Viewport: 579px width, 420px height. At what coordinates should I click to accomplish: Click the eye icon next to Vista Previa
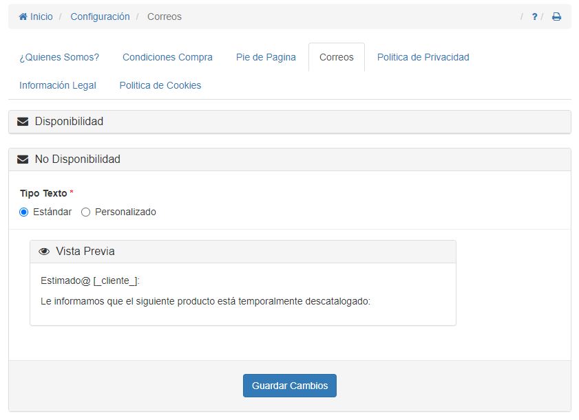[x=44, y=251]
